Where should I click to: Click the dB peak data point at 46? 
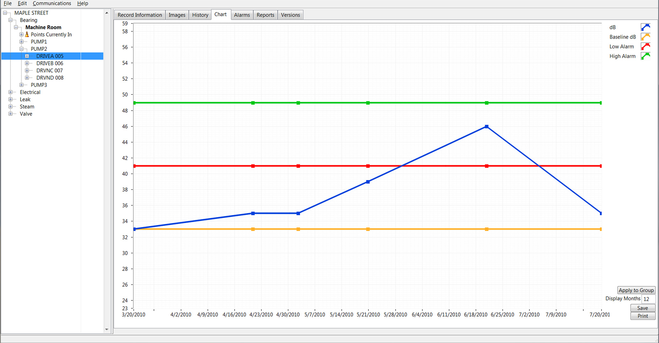(x=486, y=126)
